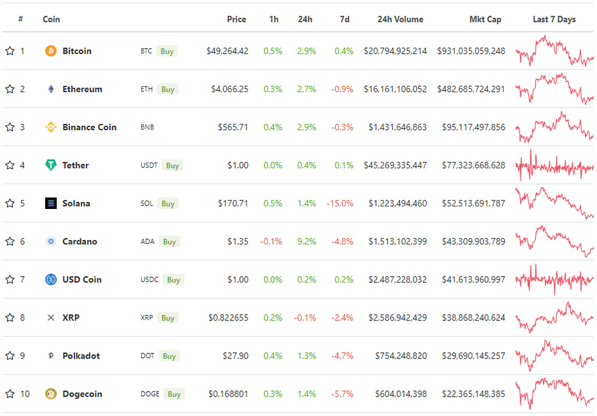Click the Buy button for DOGE
This screenshot has height=416, width=597.
(x=174, y=394)
